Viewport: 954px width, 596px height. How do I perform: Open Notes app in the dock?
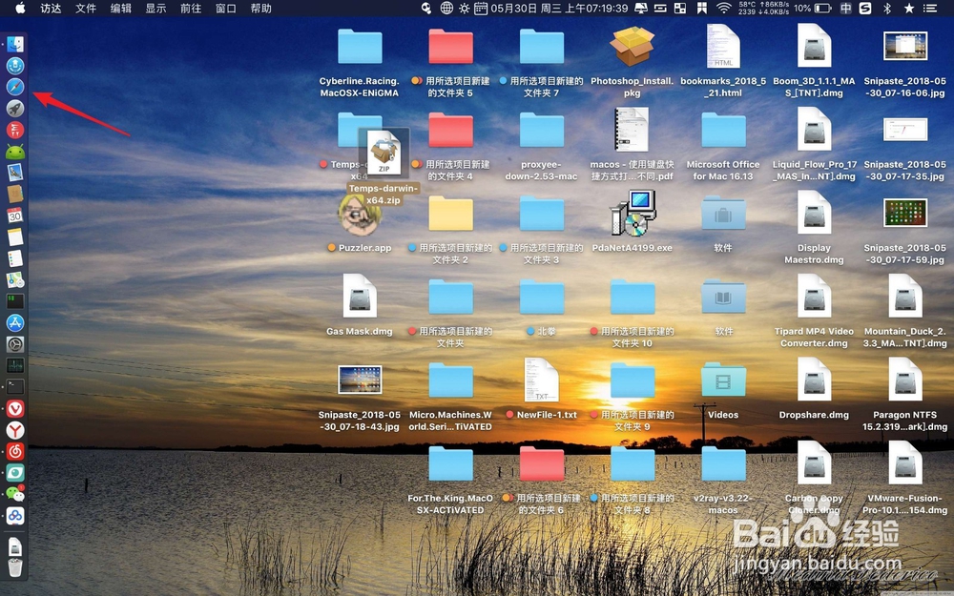(15, 236)
